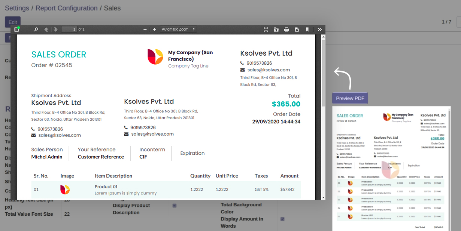Click the PDF viewer vertical scrollbar thumb
Screen dimensions: 461x231
click(323, 73)
